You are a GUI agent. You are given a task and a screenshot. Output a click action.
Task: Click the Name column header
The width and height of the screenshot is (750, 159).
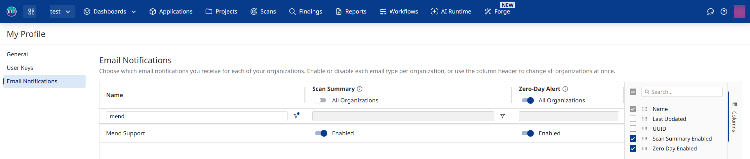(x=114, y=95)
